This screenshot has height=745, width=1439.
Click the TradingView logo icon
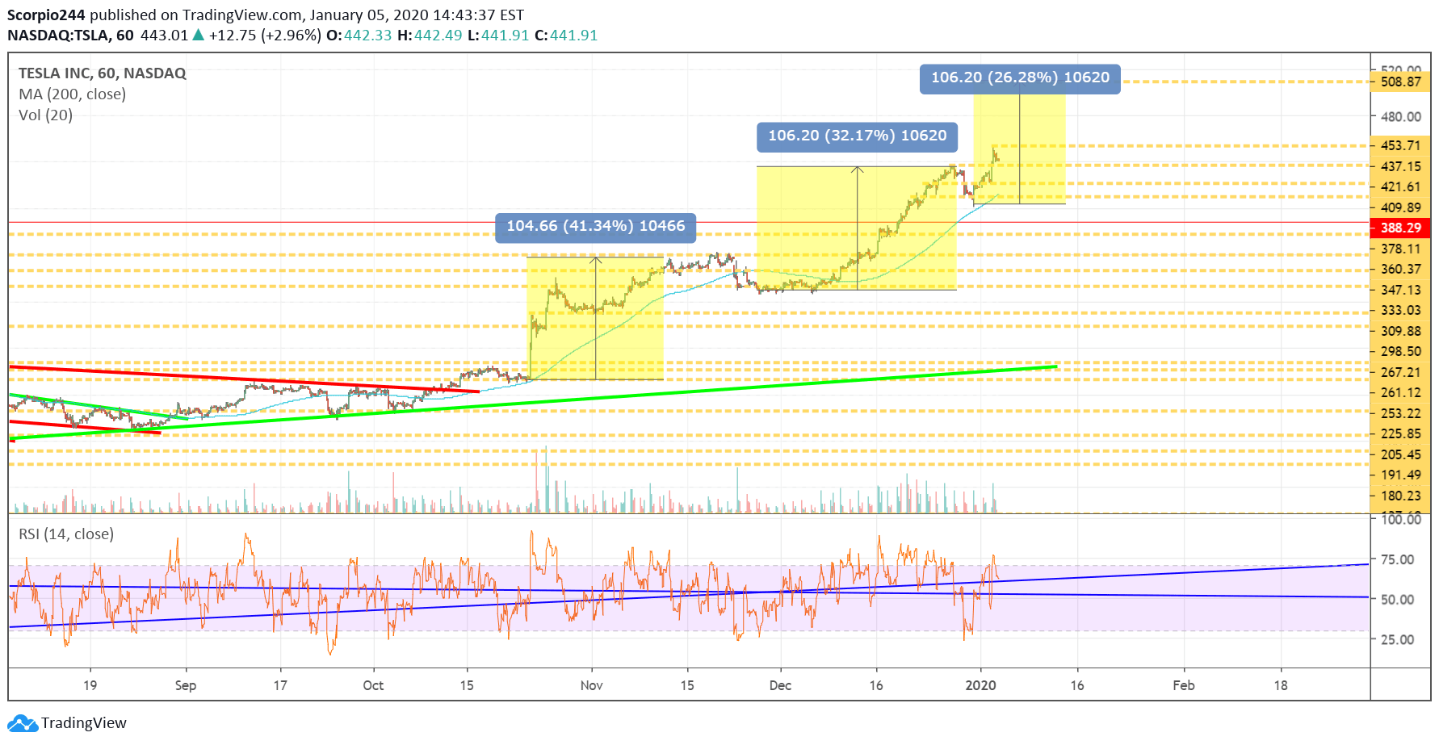point(22,722)
